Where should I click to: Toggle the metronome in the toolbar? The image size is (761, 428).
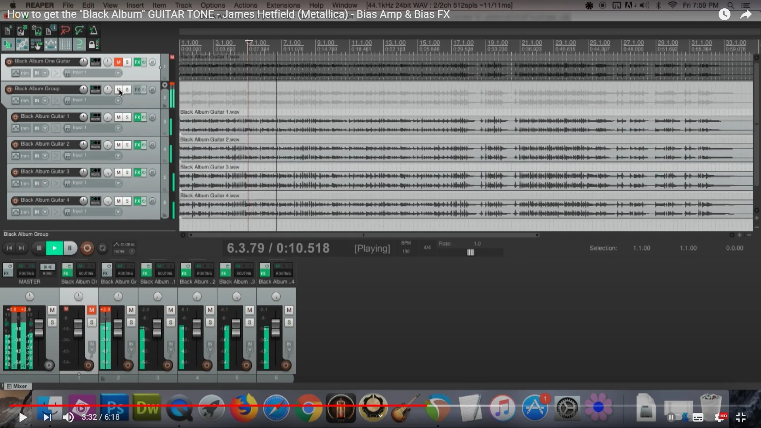click(94, 31)
